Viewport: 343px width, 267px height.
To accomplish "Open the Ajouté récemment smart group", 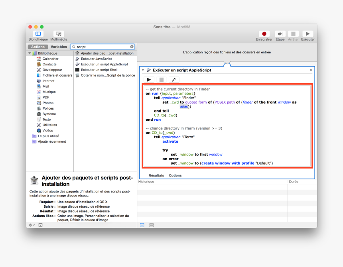I will tap(52, 141).
